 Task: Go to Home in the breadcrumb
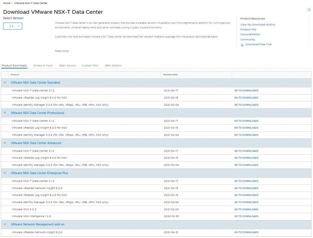[7, 3]
